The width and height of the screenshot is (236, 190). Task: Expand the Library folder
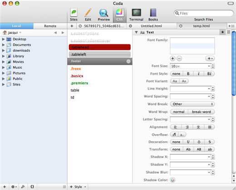[3, 56]
